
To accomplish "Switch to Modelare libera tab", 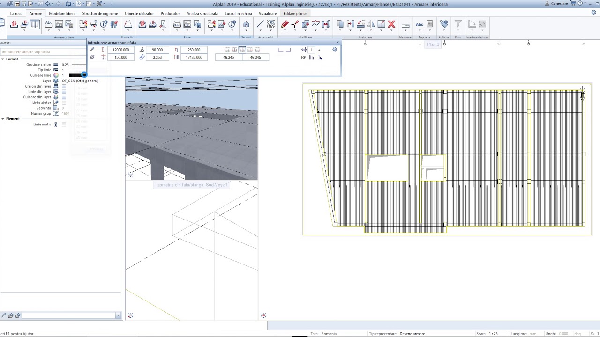I will (x=62, y=13).
